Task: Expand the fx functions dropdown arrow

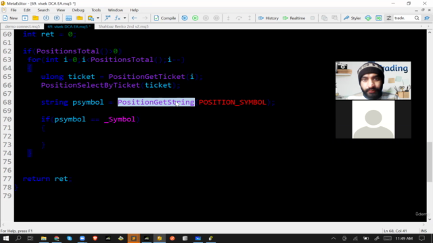Action: (124, 18)
